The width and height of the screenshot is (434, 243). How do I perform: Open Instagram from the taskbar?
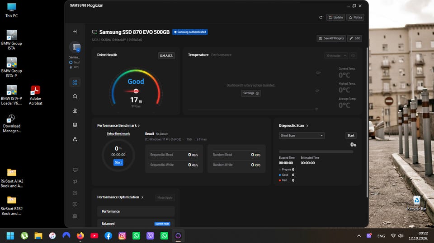pos(122,236)
